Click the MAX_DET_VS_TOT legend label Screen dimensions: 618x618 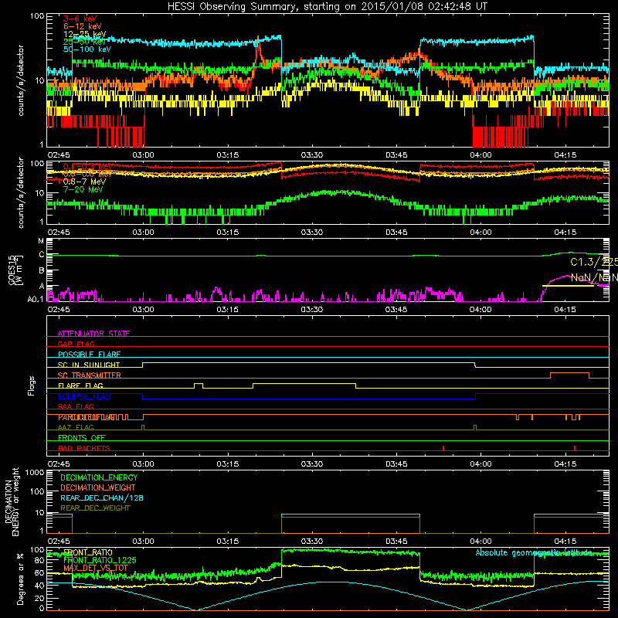[96, 568]
